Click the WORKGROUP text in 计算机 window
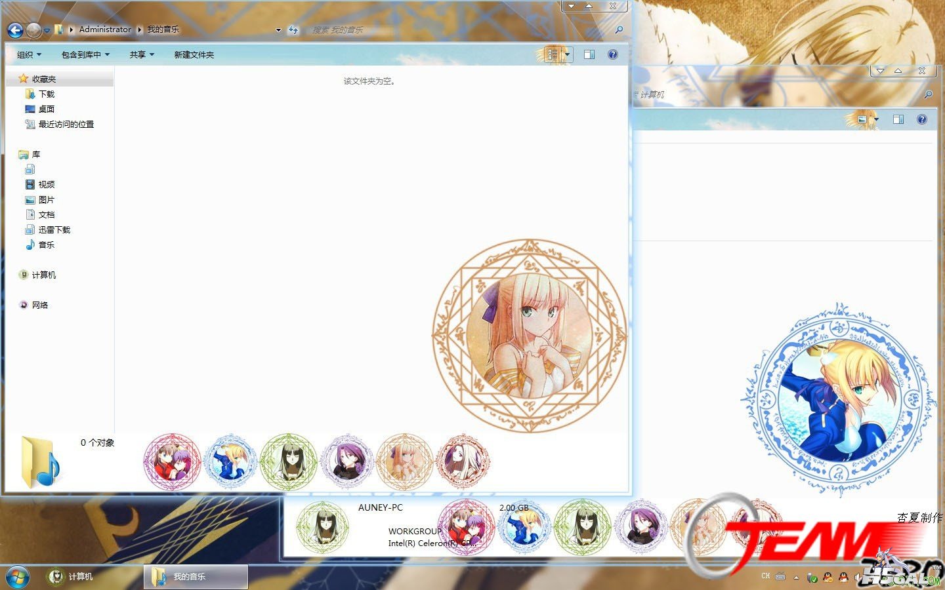The image size is (945, 590). (x=415, y=532)
